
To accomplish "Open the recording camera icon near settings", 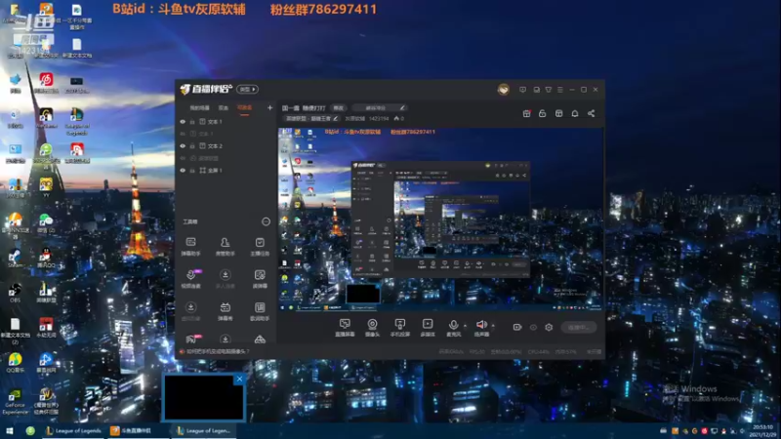I will (x=517, y=327).
